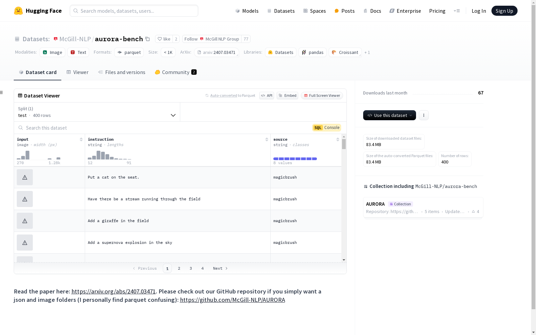
Task: Open Docs in the top navigation
Action: 372,11
